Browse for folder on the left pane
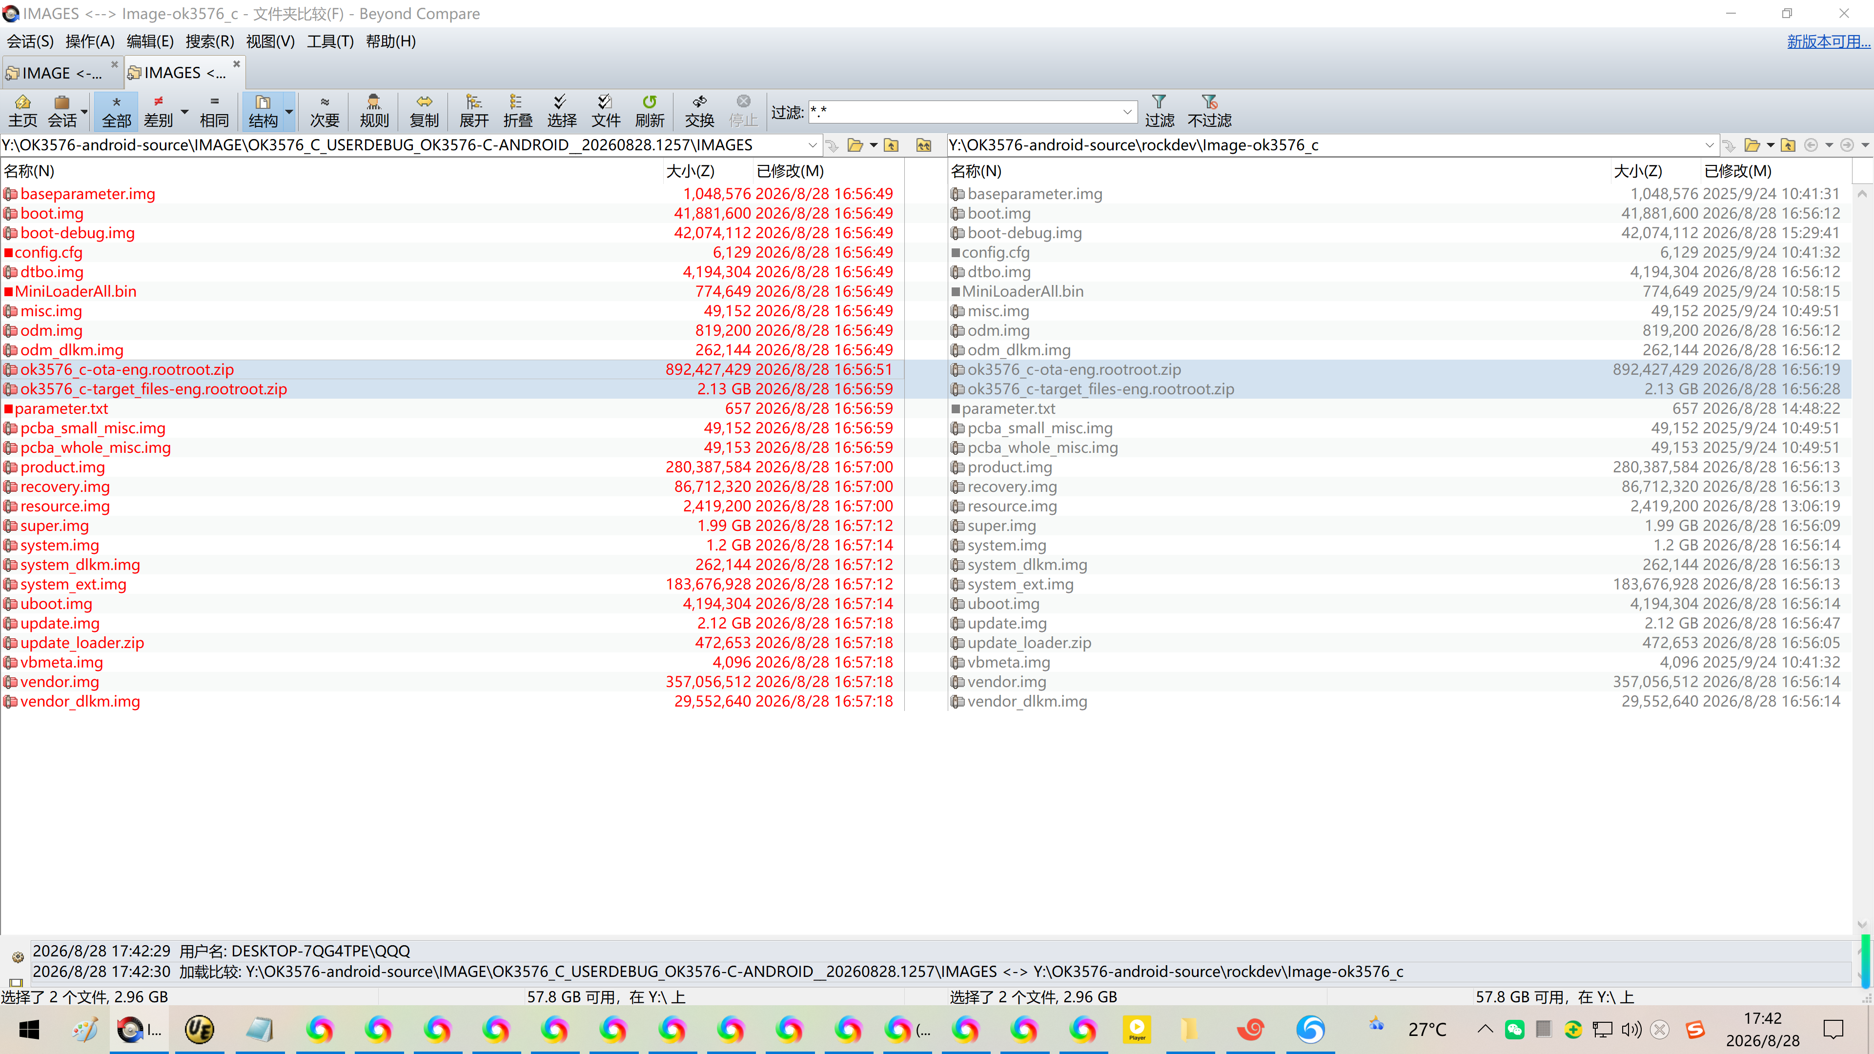The width and height of the screenshot is (1874, 1054). click(x=856, y=145)
